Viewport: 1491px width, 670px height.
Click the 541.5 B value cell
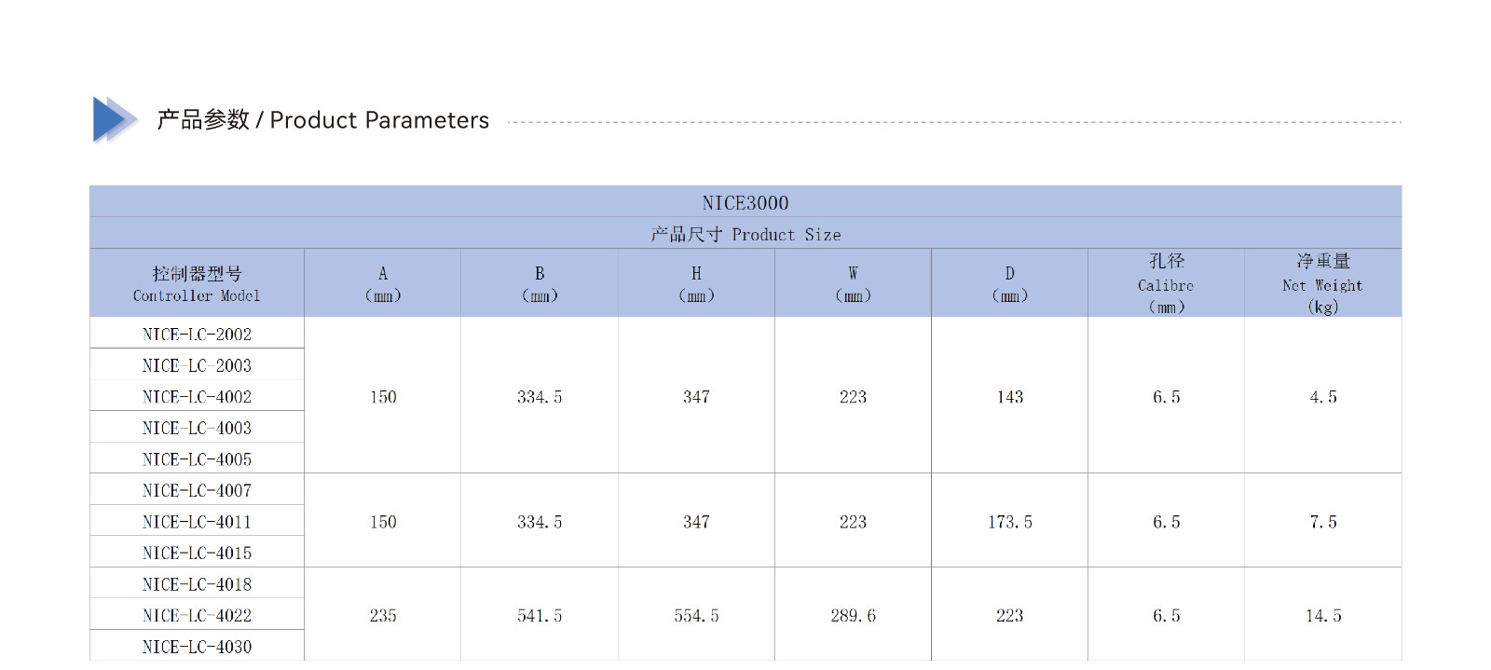coord(540,615)
